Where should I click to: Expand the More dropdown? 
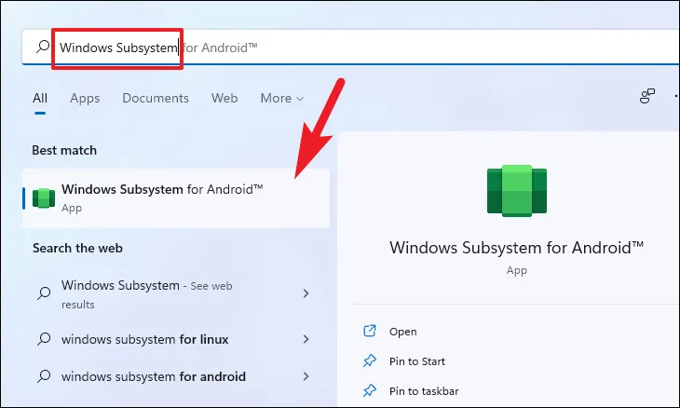[x=282, y=98]
